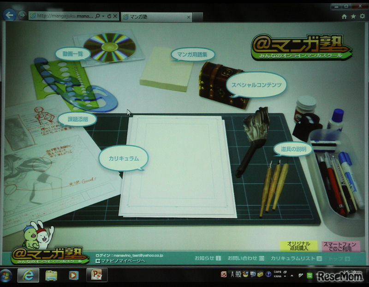Click the blank manga paper stack
This screenshot has width=369, height=287.
click(x=178, y=166)
